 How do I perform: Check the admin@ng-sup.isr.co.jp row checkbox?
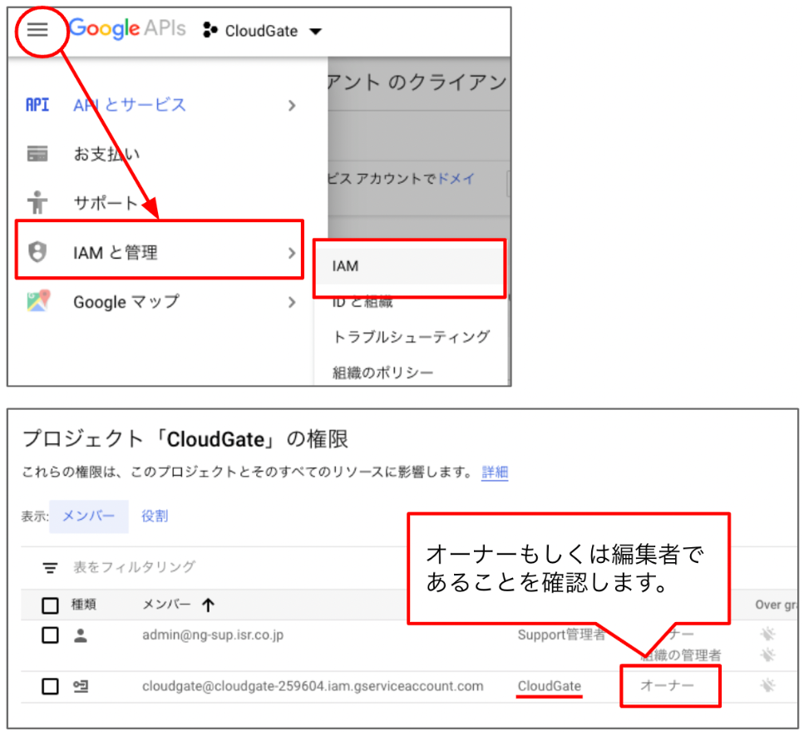point(50,635)
